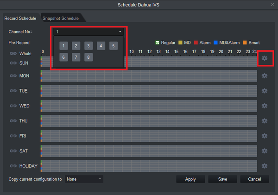Select the Record Schedule tab
This screenshot has height=195, width=278.
click(20, 18)
